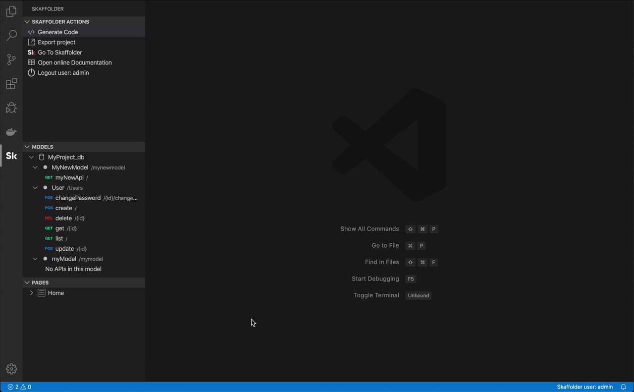Image resolution: width=634 pixels, height=392 pixels.
Task: Click the Unbound key label
Action: (419, 295)
